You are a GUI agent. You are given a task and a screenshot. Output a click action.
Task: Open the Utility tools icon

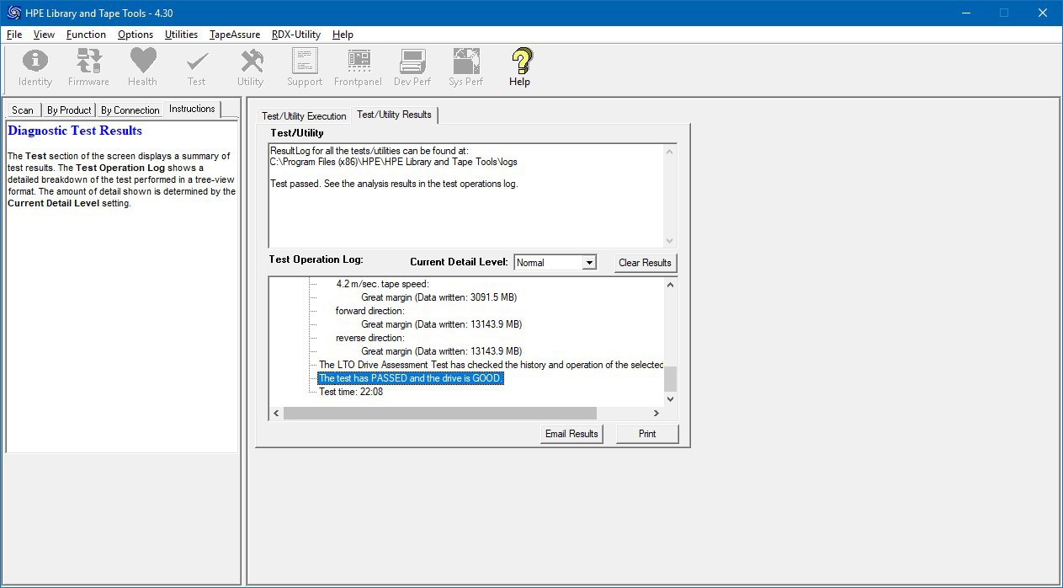tap(250, 68)
